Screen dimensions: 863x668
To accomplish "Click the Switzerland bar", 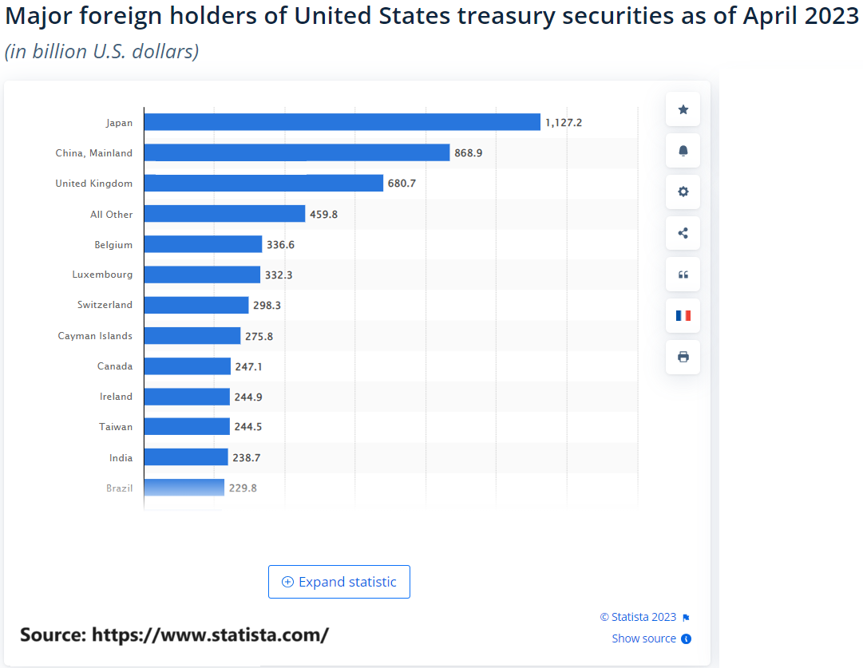I will click(196, 305).
